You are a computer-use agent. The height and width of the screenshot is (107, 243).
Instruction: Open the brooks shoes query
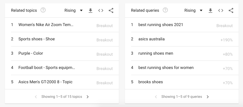[151, 82]
